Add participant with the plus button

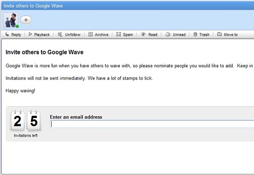pyautogui.click(x=26, y=20)
